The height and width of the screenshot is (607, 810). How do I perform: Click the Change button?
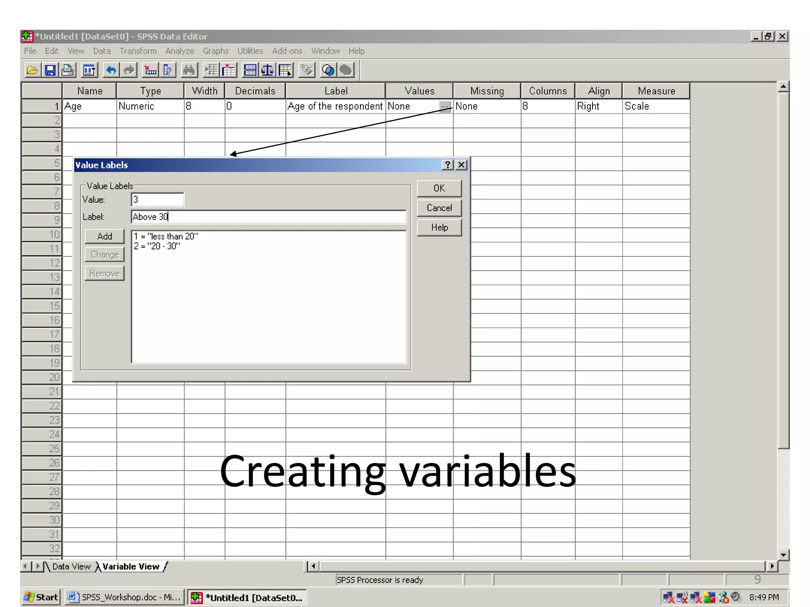[105, 254]
